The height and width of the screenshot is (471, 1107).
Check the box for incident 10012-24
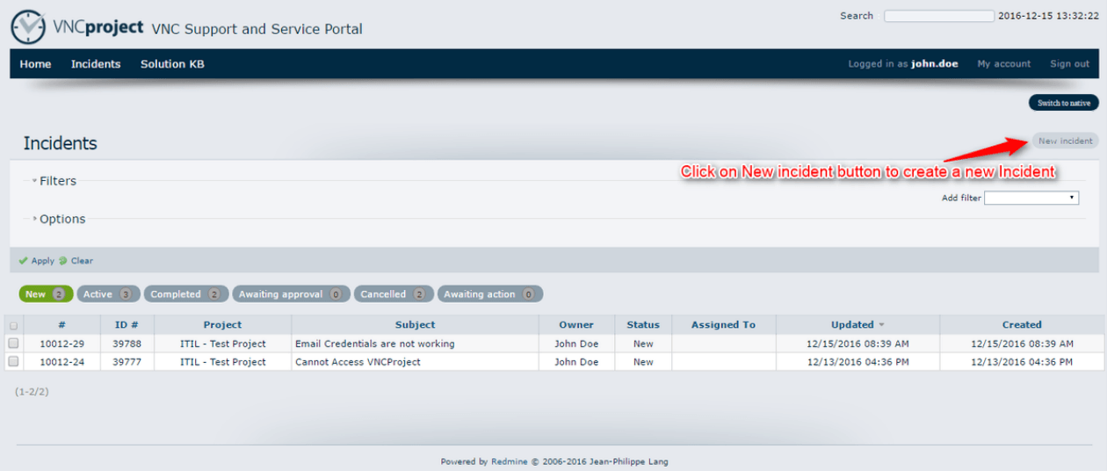13,361
